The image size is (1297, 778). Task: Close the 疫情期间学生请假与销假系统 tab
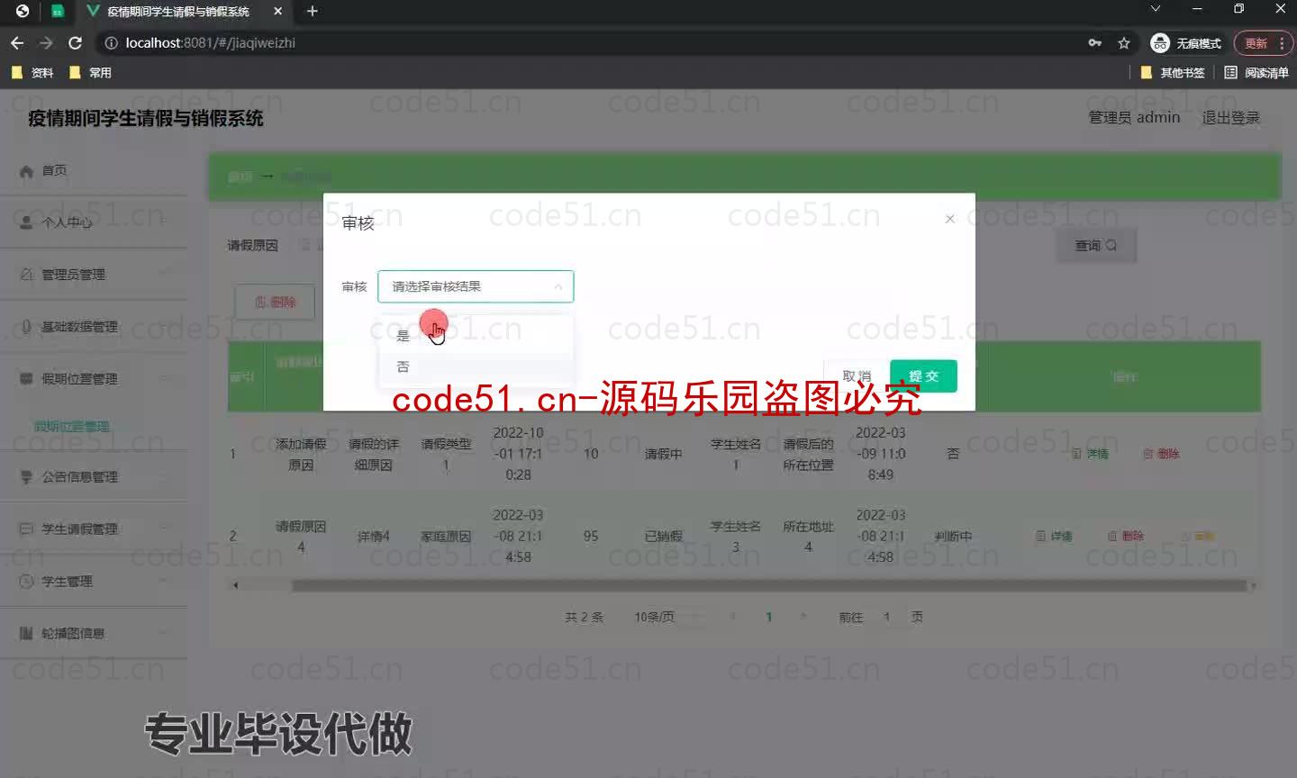277,11
